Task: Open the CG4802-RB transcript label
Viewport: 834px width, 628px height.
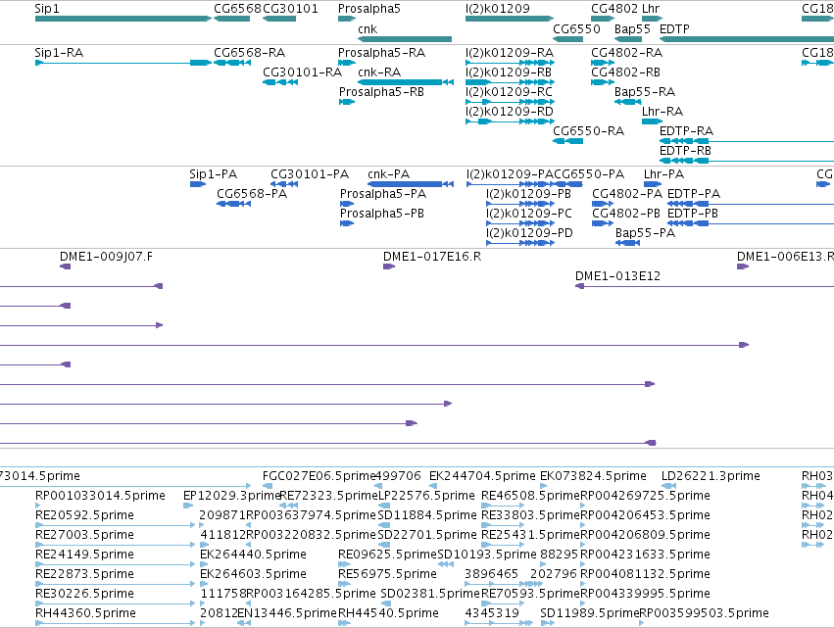Action: (625, 72)
